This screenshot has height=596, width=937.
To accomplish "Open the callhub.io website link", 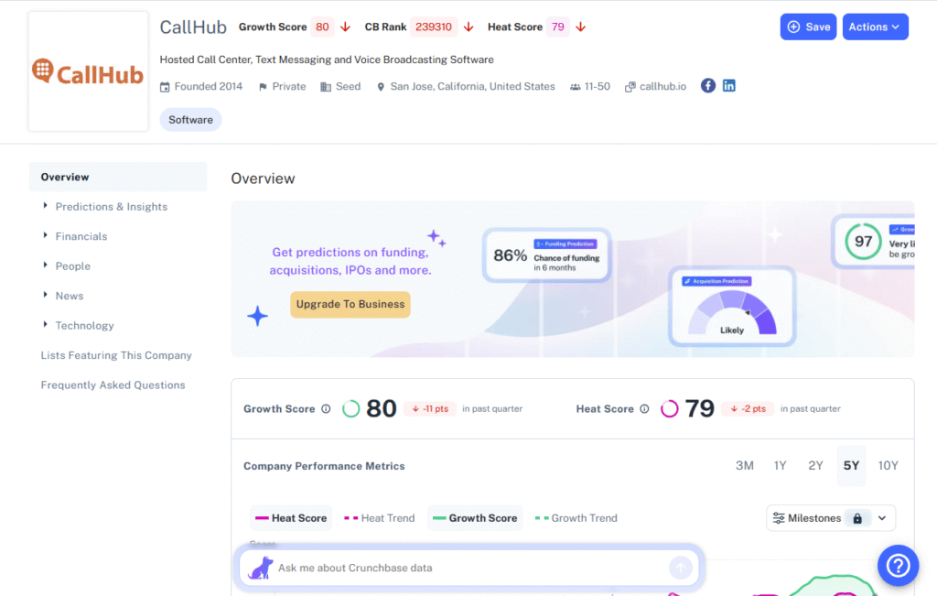I will tap(662, 87).
